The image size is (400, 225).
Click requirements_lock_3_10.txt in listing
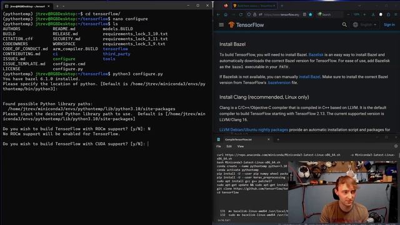tap(135, 34)
